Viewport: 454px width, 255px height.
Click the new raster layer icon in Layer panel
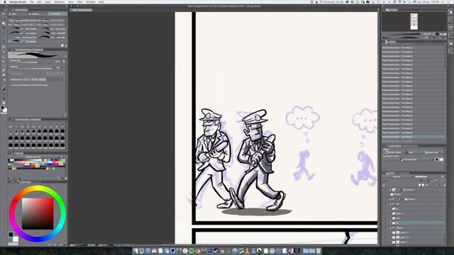pos(420,185)
